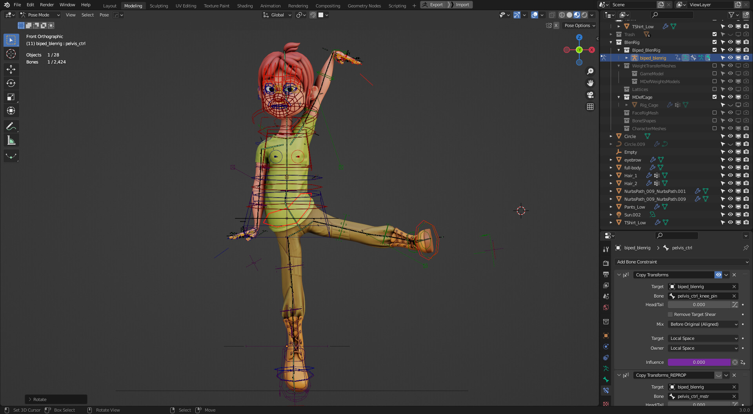This screenshot has height=414, width=753.
Task: Switch to the Animation workspace tab
Action: [x=270, y=5]
